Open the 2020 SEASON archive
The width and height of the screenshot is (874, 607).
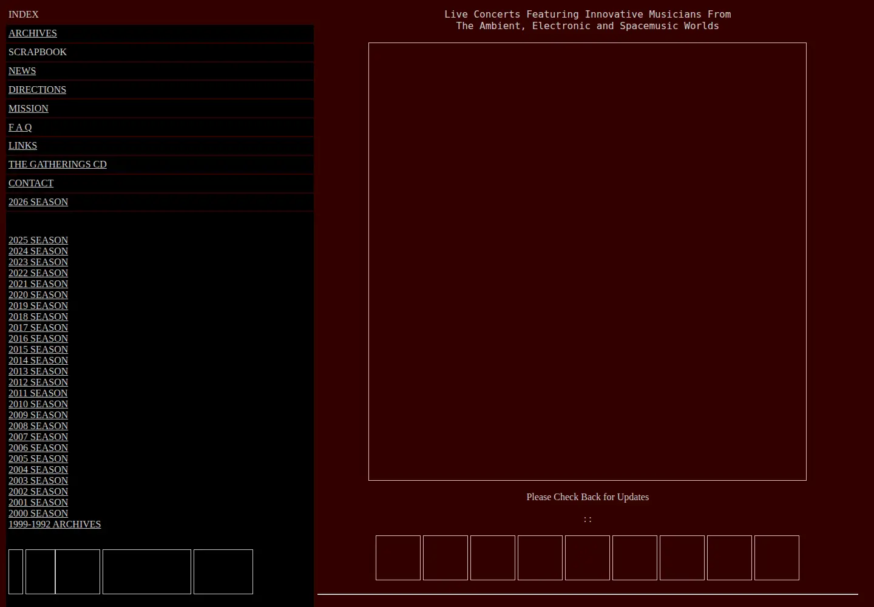[x=38, y=295]
